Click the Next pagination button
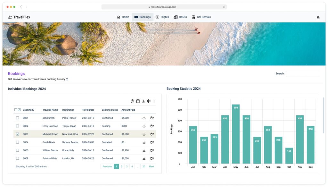The width and height of the screenshot is (328, 187). point(152,166)
